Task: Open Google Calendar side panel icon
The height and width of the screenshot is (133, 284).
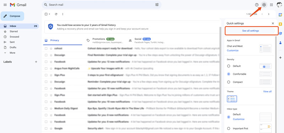Action: tap(280, 15)
